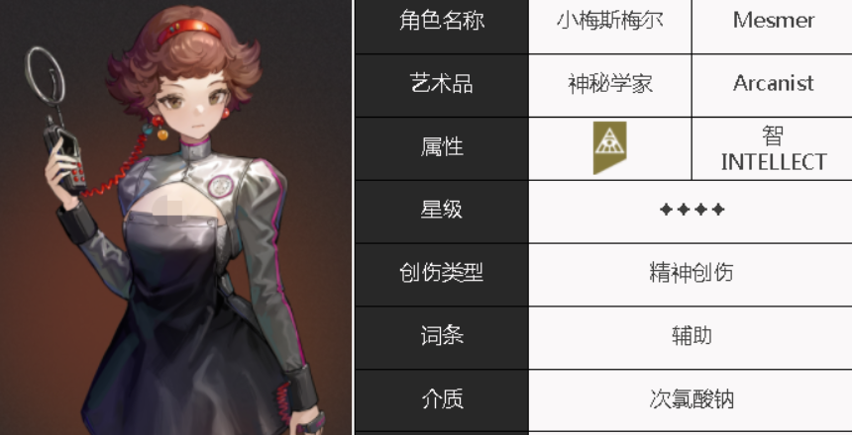Select the 艺术品 header cell
The image size is (853, 435).
point(441,85)
